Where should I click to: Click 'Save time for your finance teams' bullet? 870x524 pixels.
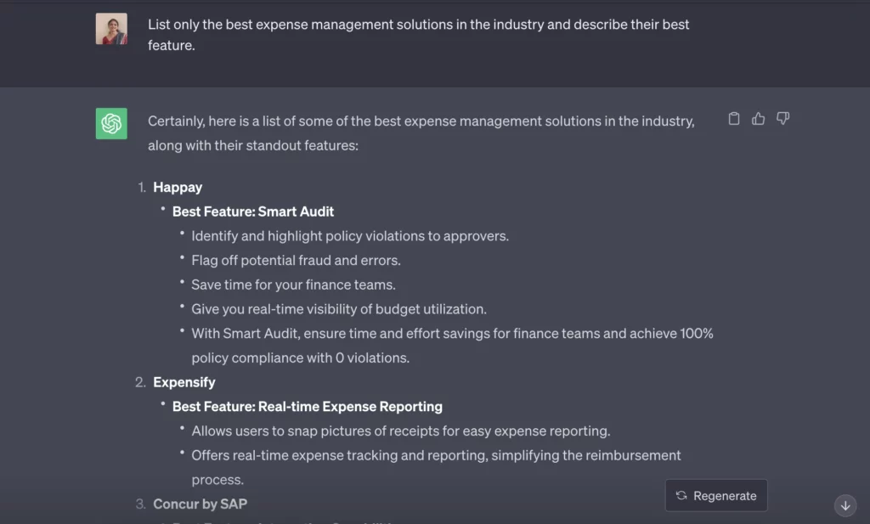point(293,285)
